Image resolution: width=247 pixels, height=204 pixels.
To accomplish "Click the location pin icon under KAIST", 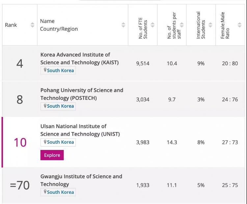I will click(45, 70).
